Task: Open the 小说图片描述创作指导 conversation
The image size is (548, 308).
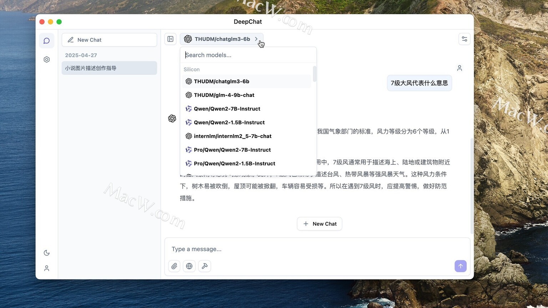Action: click(x=109, y=68)
